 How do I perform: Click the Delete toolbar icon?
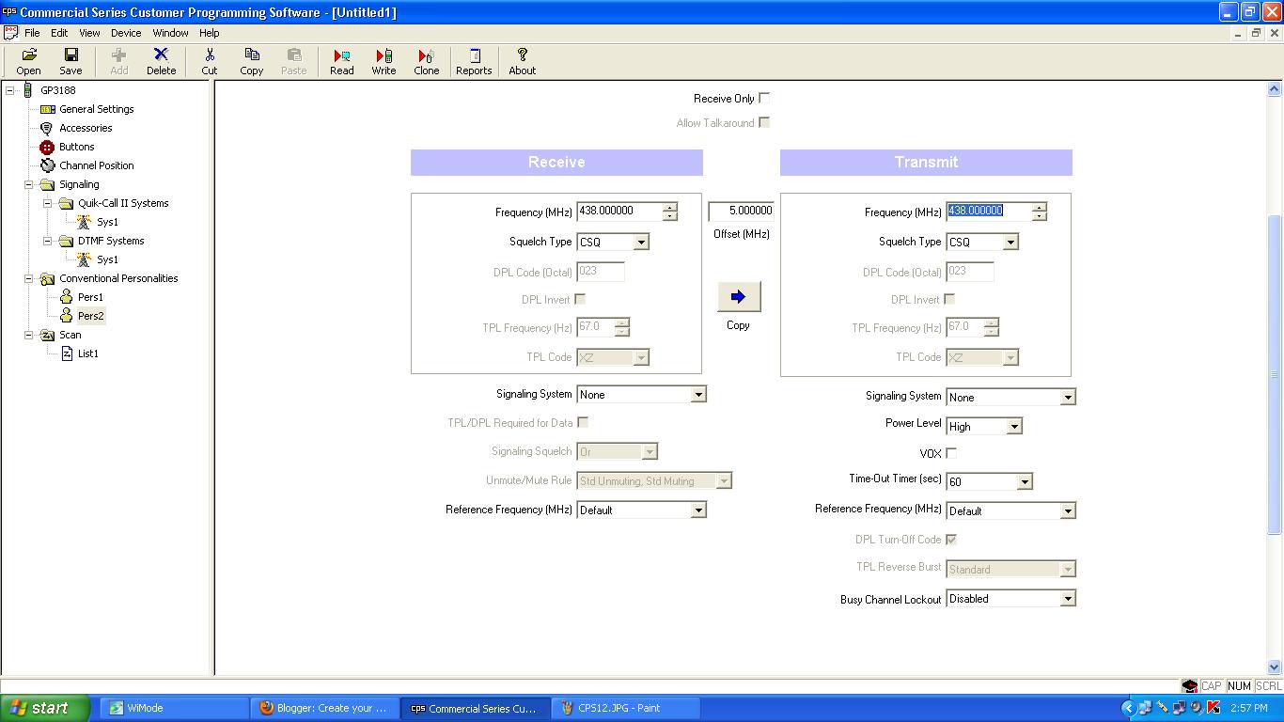coord(161,62)
